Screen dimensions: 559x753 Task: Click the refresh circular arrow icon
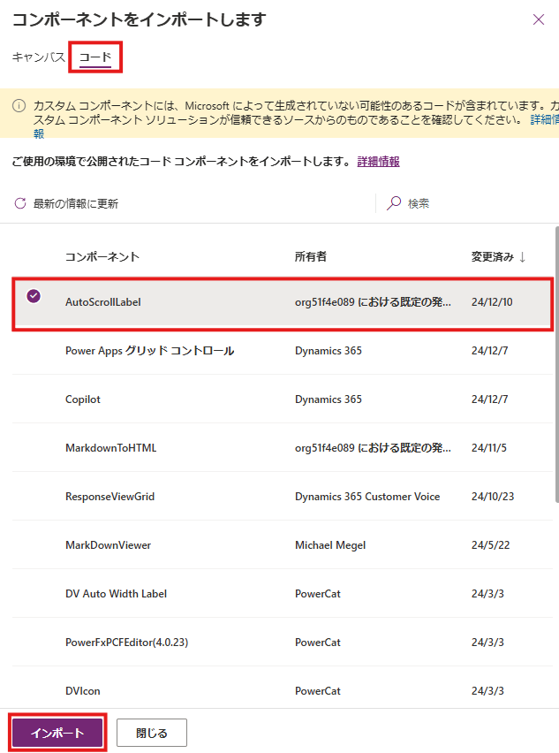pyautogui.click(x=20, y=203)
